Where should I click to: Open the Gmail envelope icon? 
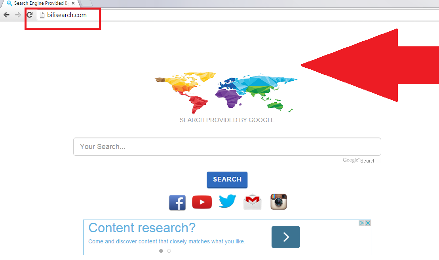pos(253,202)
